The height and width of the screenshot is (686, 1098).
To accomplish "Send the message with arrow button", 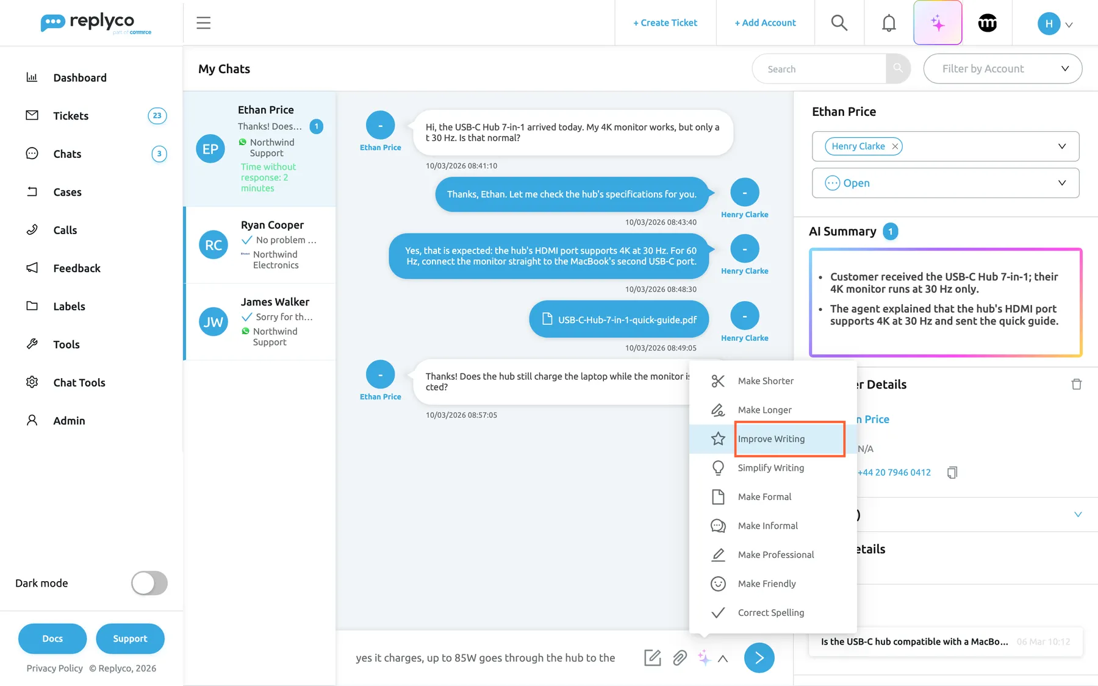I will click(x=759, y=657).
